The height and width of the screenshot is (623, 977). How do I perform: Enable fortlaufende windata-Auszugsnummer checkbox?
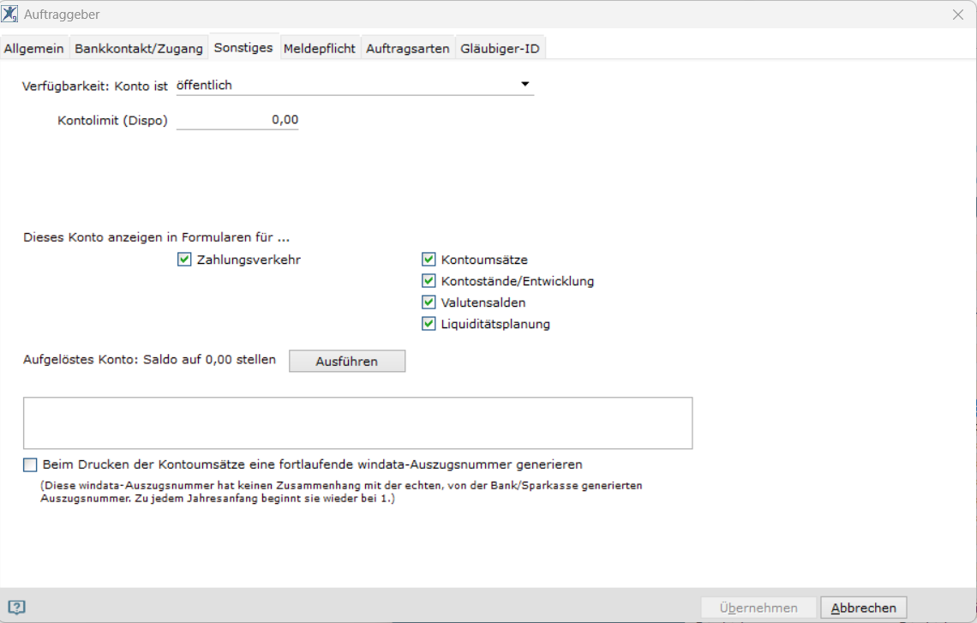(30, 464)
